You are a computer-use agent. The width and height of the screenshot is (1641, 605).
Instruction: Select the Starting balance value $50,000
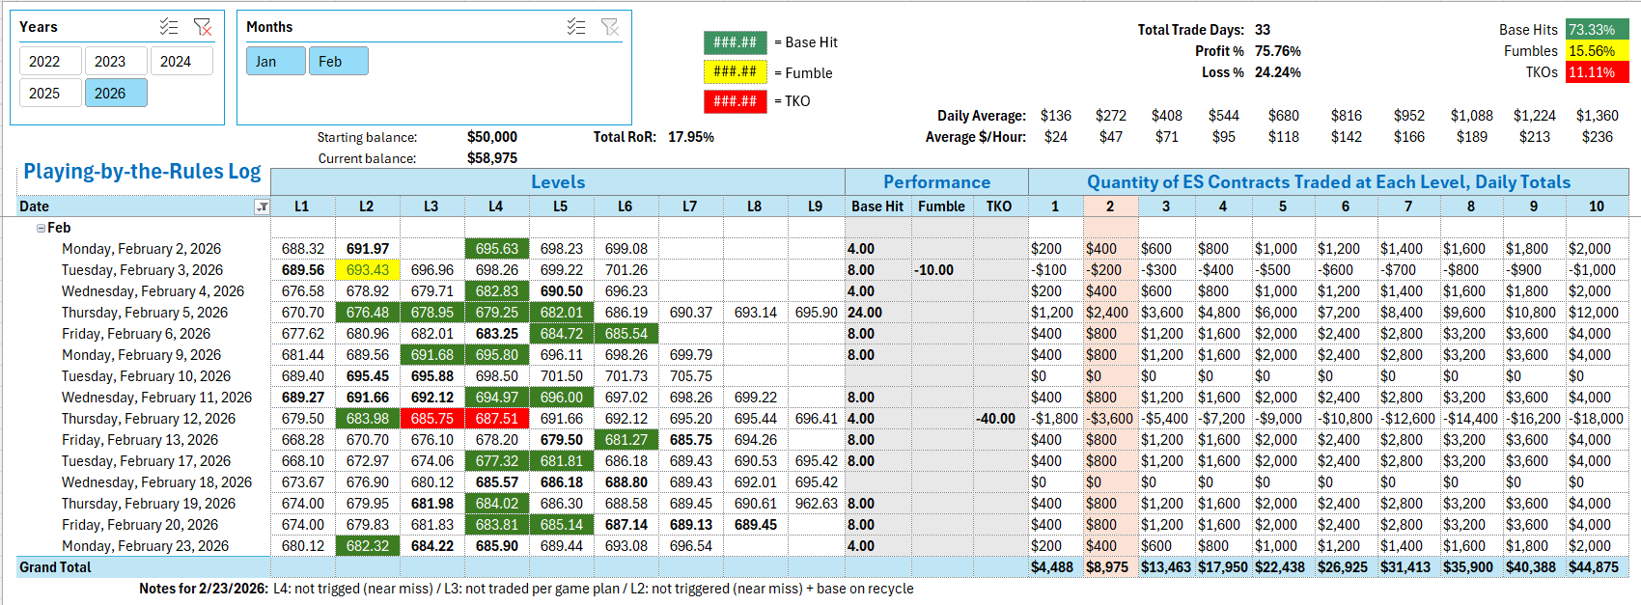click(491, 137)
